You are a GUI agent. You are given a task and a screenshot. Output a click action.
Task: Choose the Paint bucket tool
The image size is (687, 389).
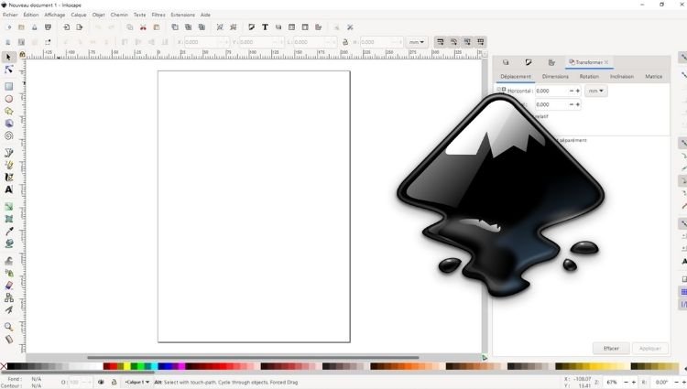pos(9,243)
